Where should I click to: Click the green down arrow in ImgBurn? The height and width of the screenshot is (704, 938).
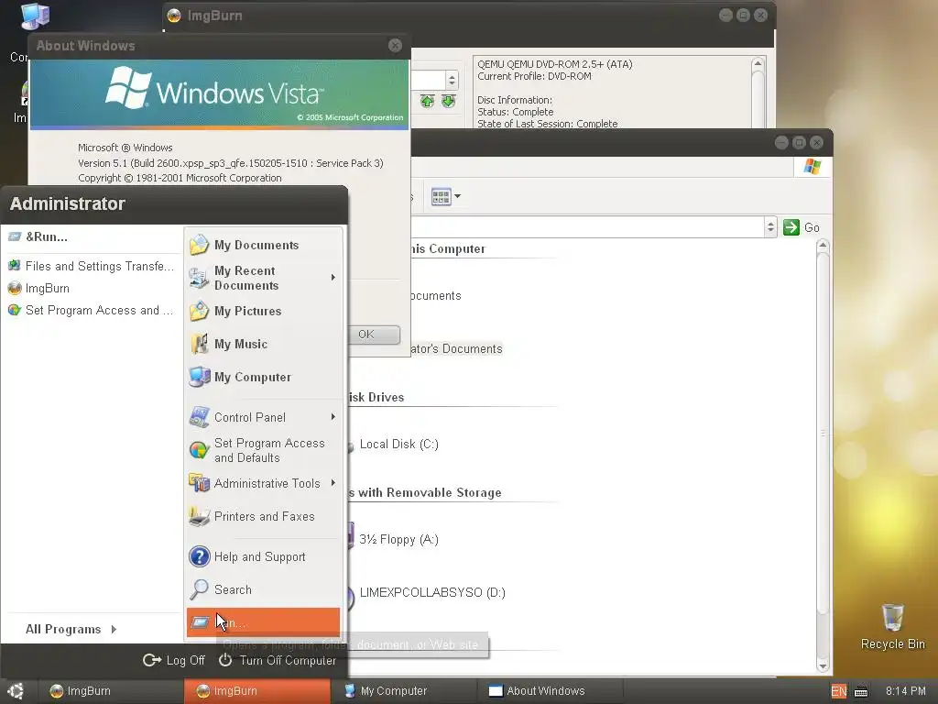point(449,101)
